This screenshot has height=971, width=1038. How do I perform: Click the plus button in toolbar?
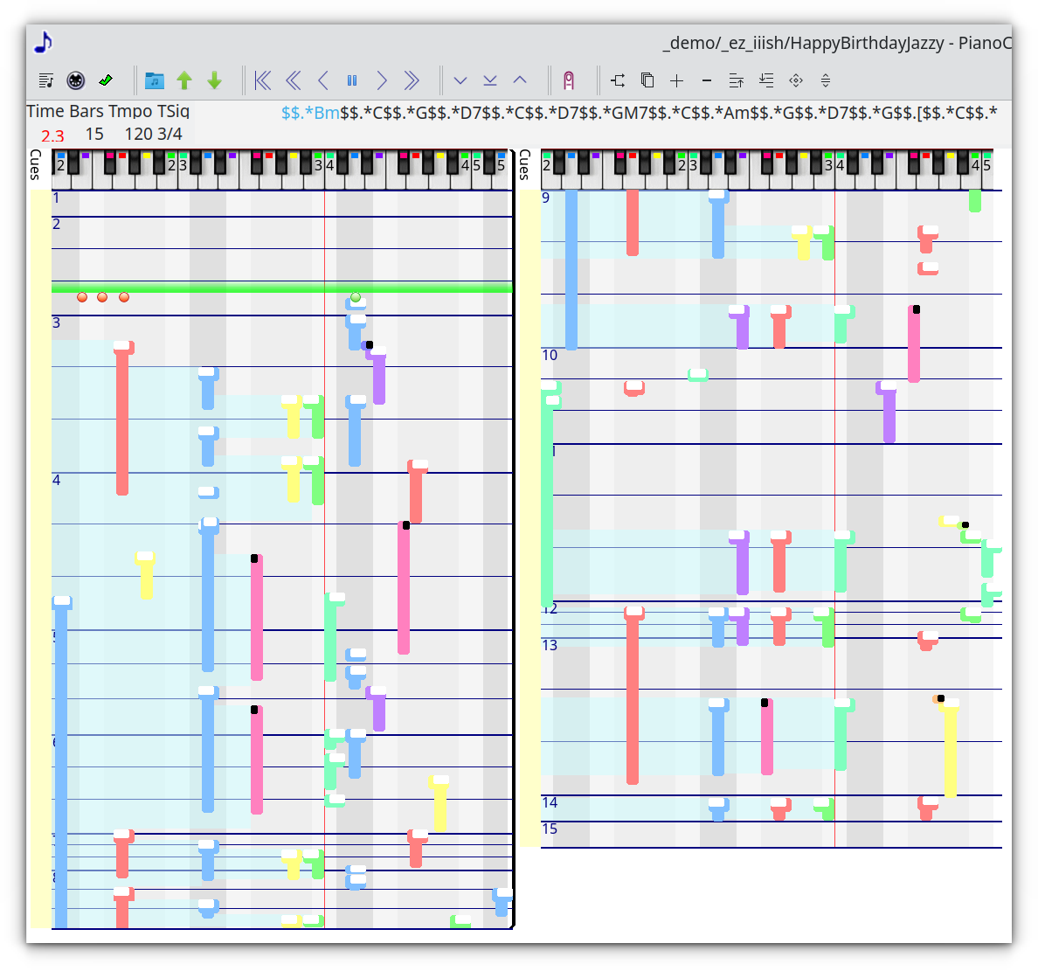tap(677, 80)
